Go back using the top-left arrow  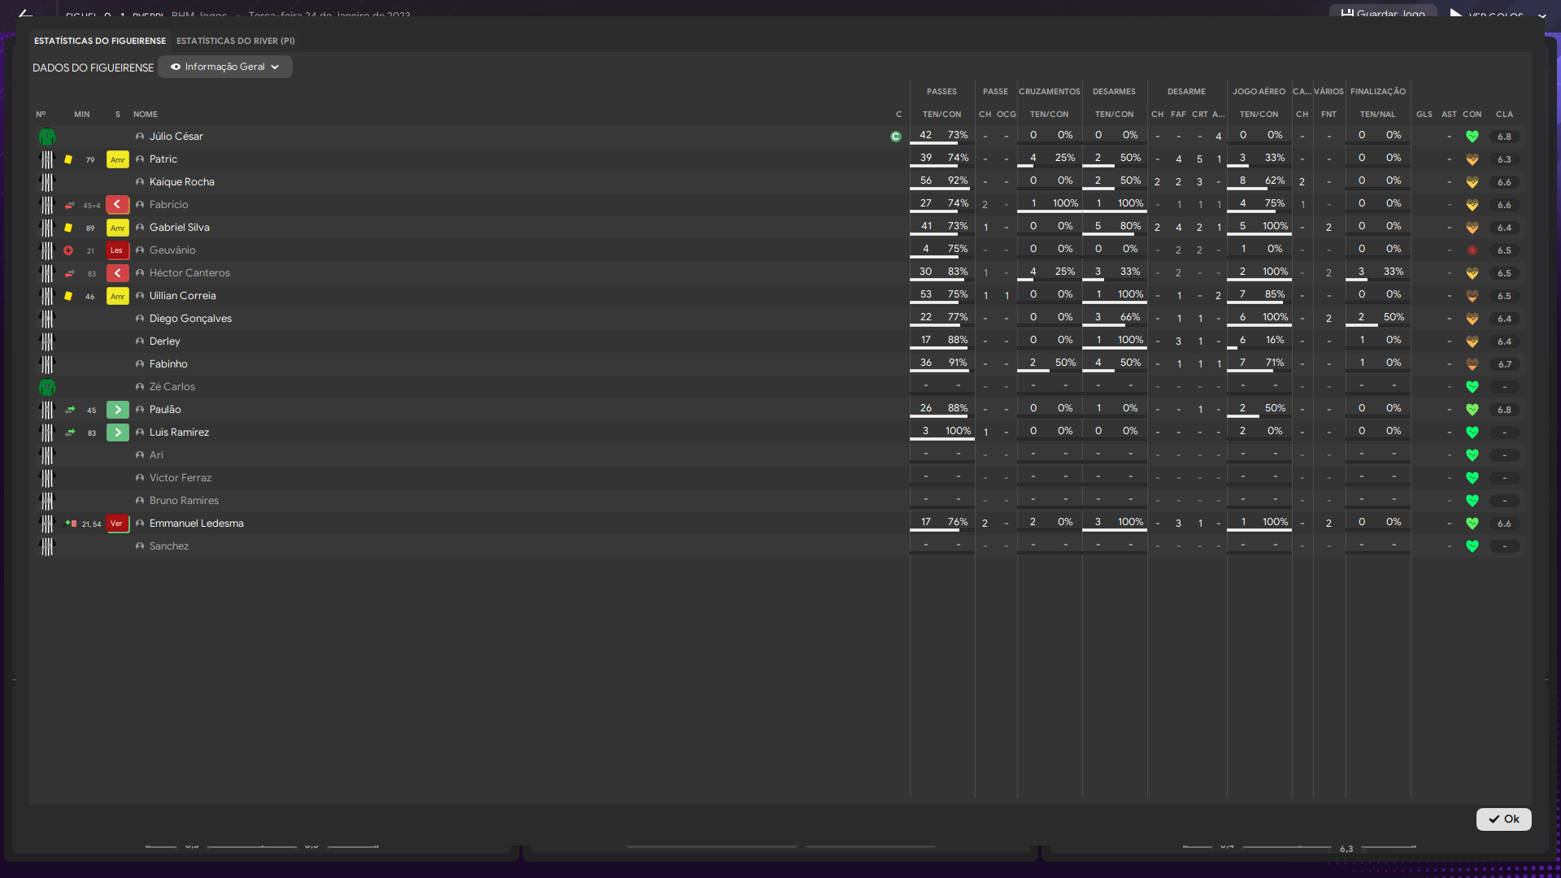(25, 14)
